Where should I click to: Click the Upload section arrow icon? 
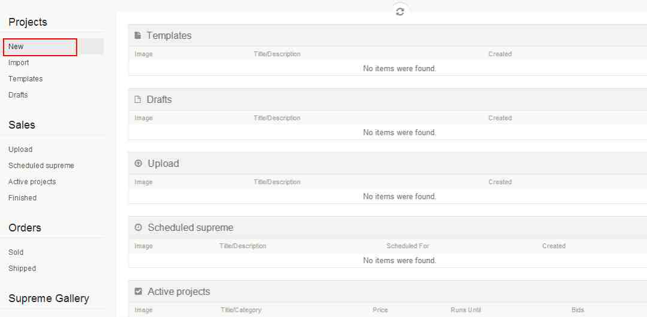(138, 163)
